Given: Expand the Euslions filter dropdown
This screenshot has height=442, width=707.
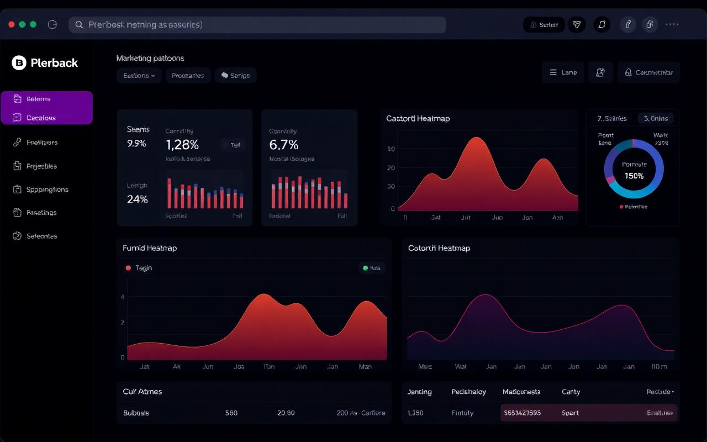Looking at the screenshot, I should click(x=139, y=75).
